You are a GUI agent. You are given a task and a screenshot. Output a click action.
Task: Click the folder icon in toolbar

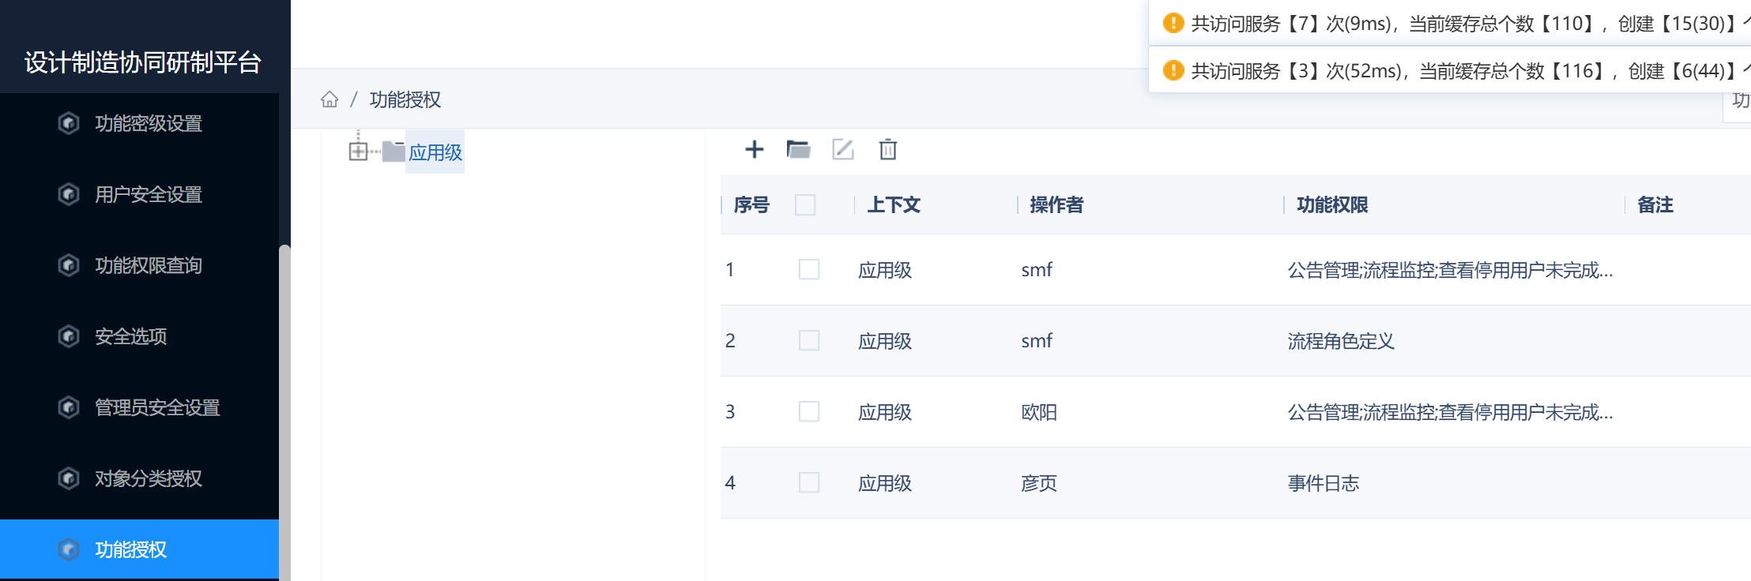798,149
